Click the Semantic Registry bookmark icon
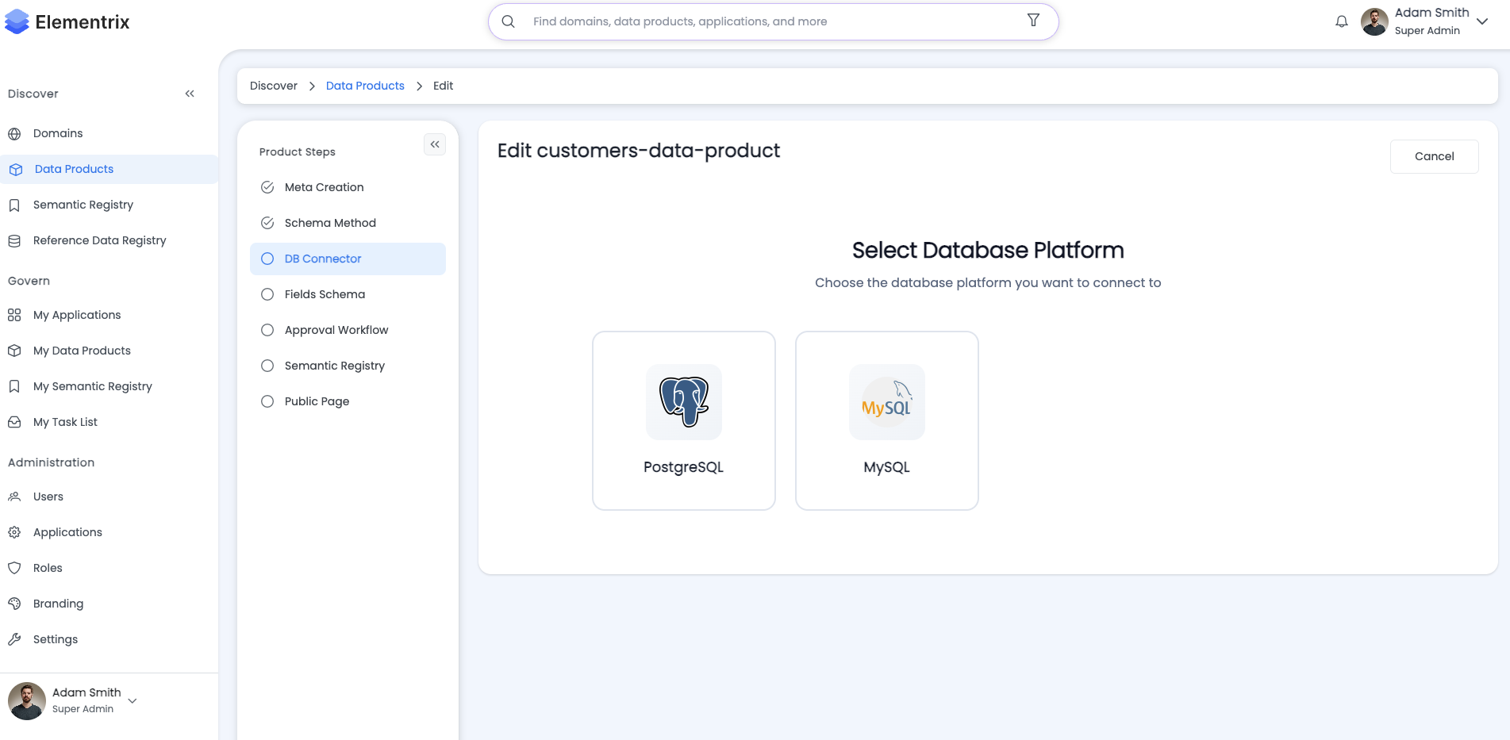This screenshot has height=740, width=1510. tap(14, 205)
